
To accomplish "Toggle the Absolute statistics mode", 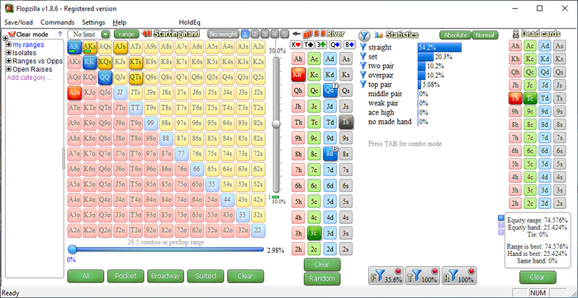I will (455, 35).
